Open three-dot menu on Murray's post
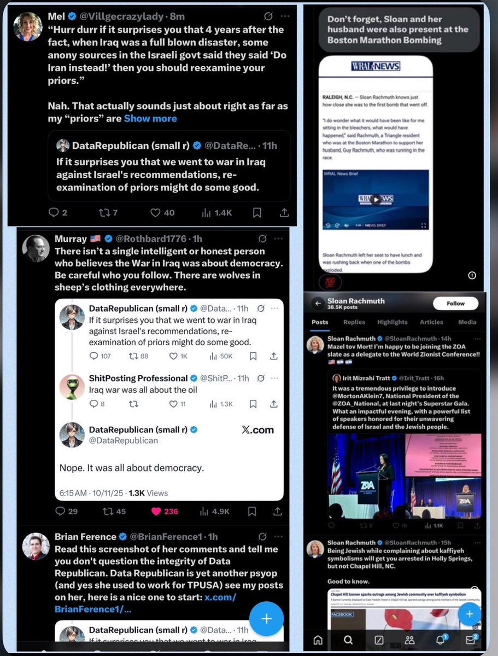This screenshot has height=656, width=498. (278, 239)
